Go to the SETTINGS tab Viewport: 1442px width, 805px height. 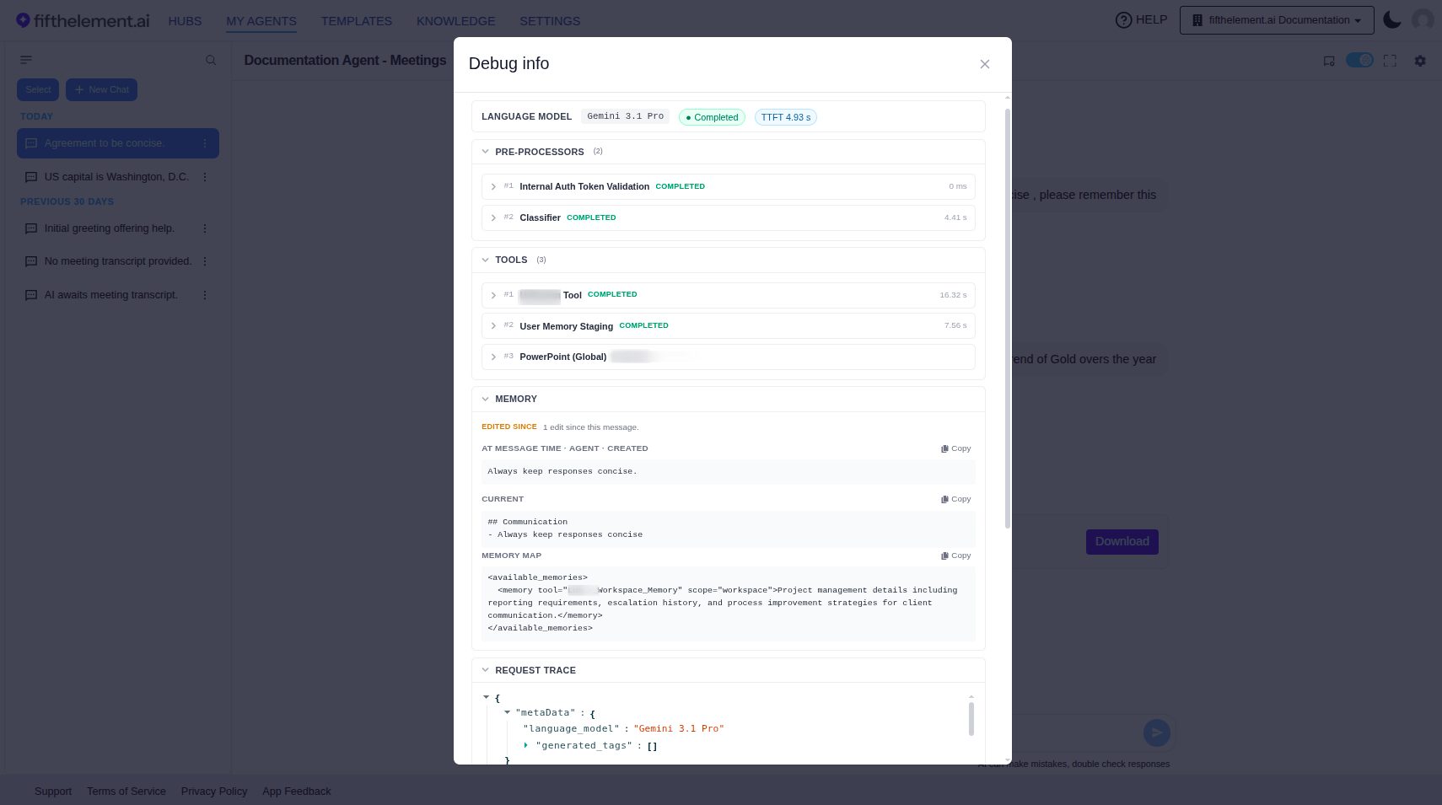550,21
